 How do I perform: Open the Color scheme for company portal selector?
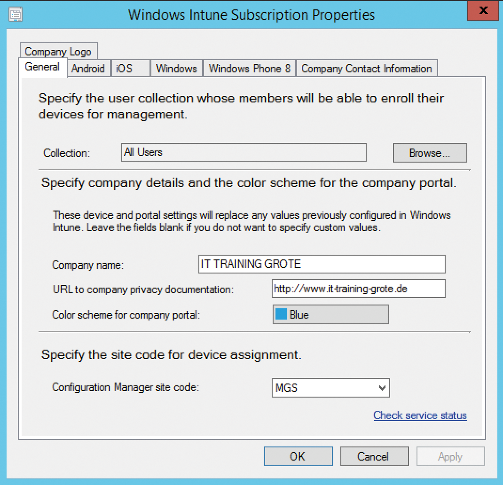(330, 314)
